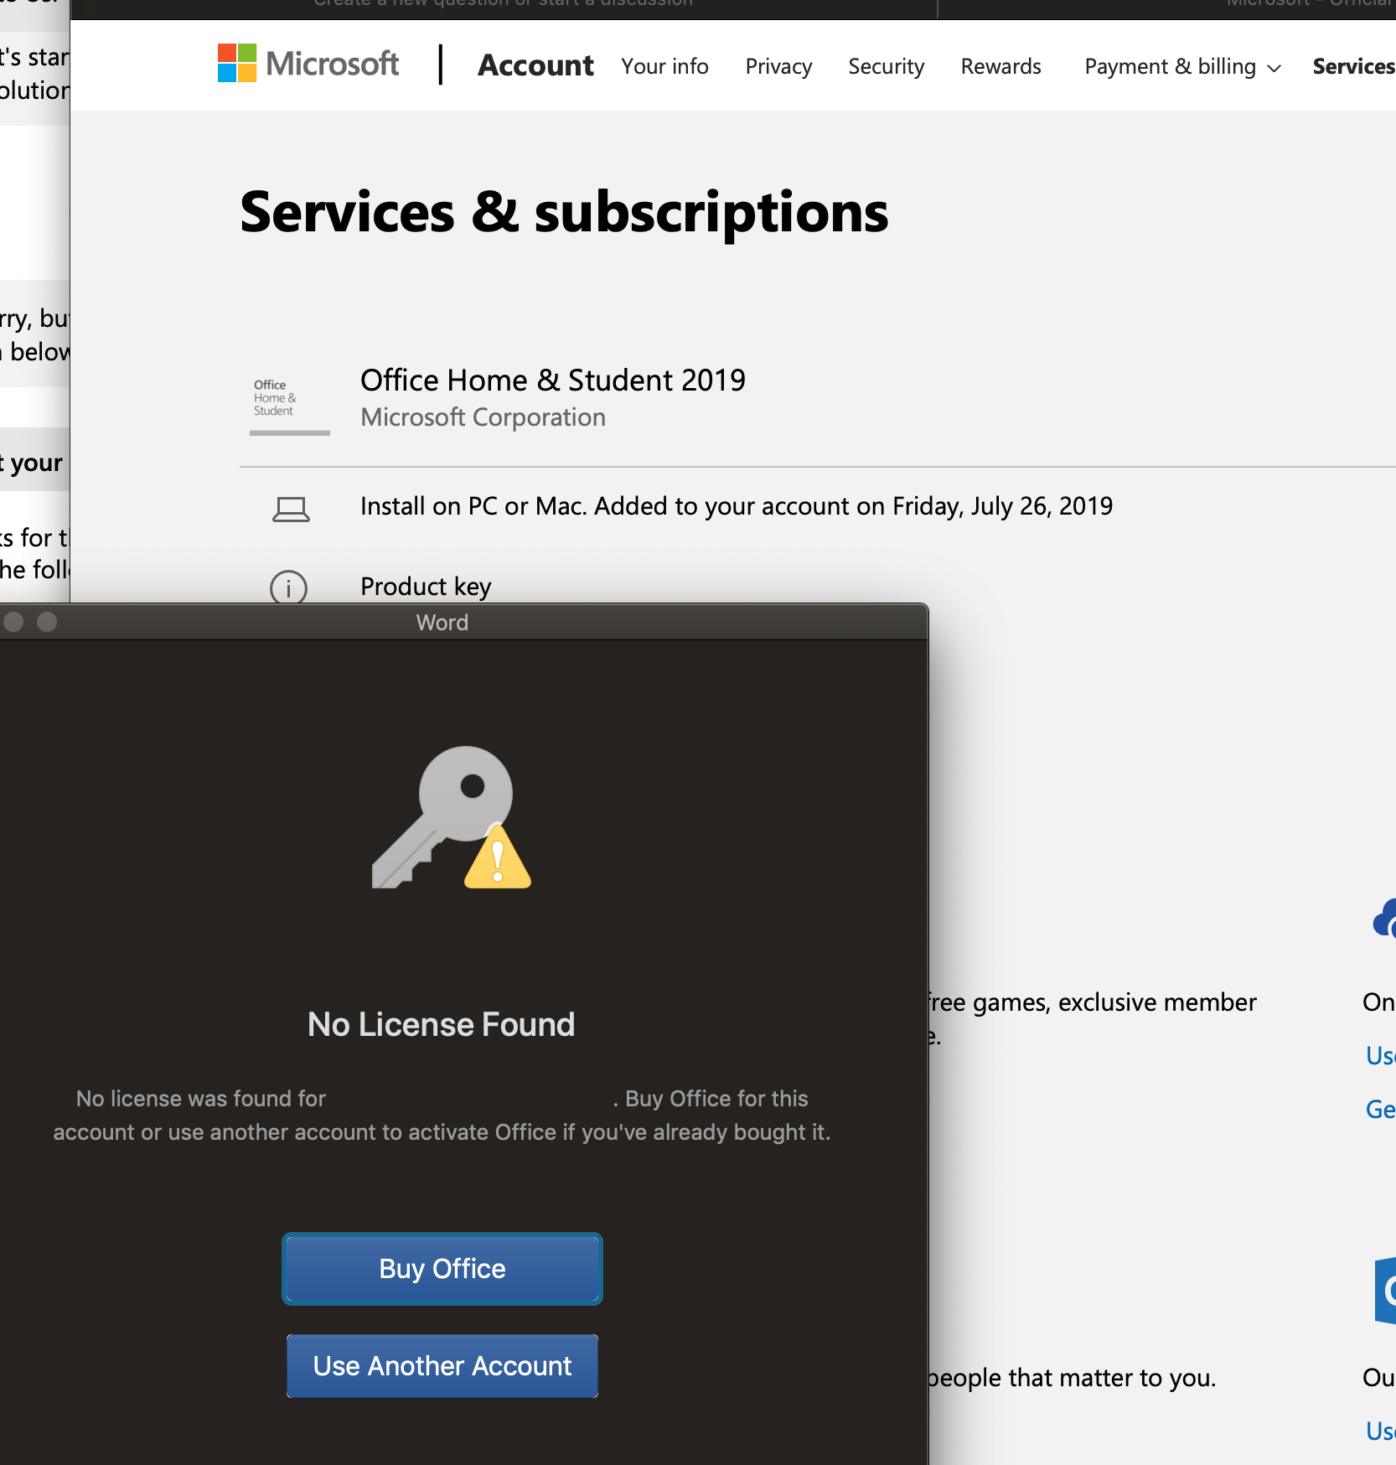
Task: Open the Privacy tab
Action: click(778, 66)
